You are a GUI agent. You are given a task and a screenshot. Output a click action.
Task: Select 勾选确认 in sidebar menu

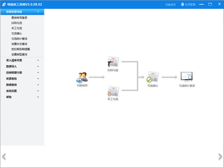(17, 34)
